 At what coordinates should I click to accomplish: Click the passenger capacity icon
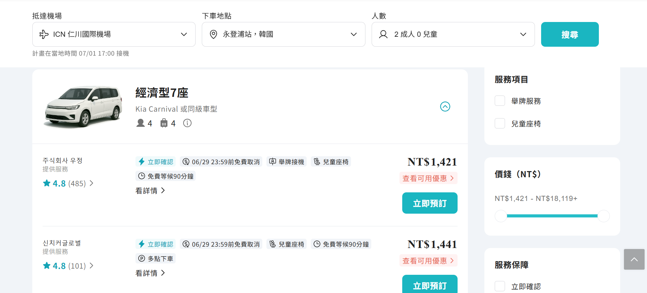[x=141, y=123]
